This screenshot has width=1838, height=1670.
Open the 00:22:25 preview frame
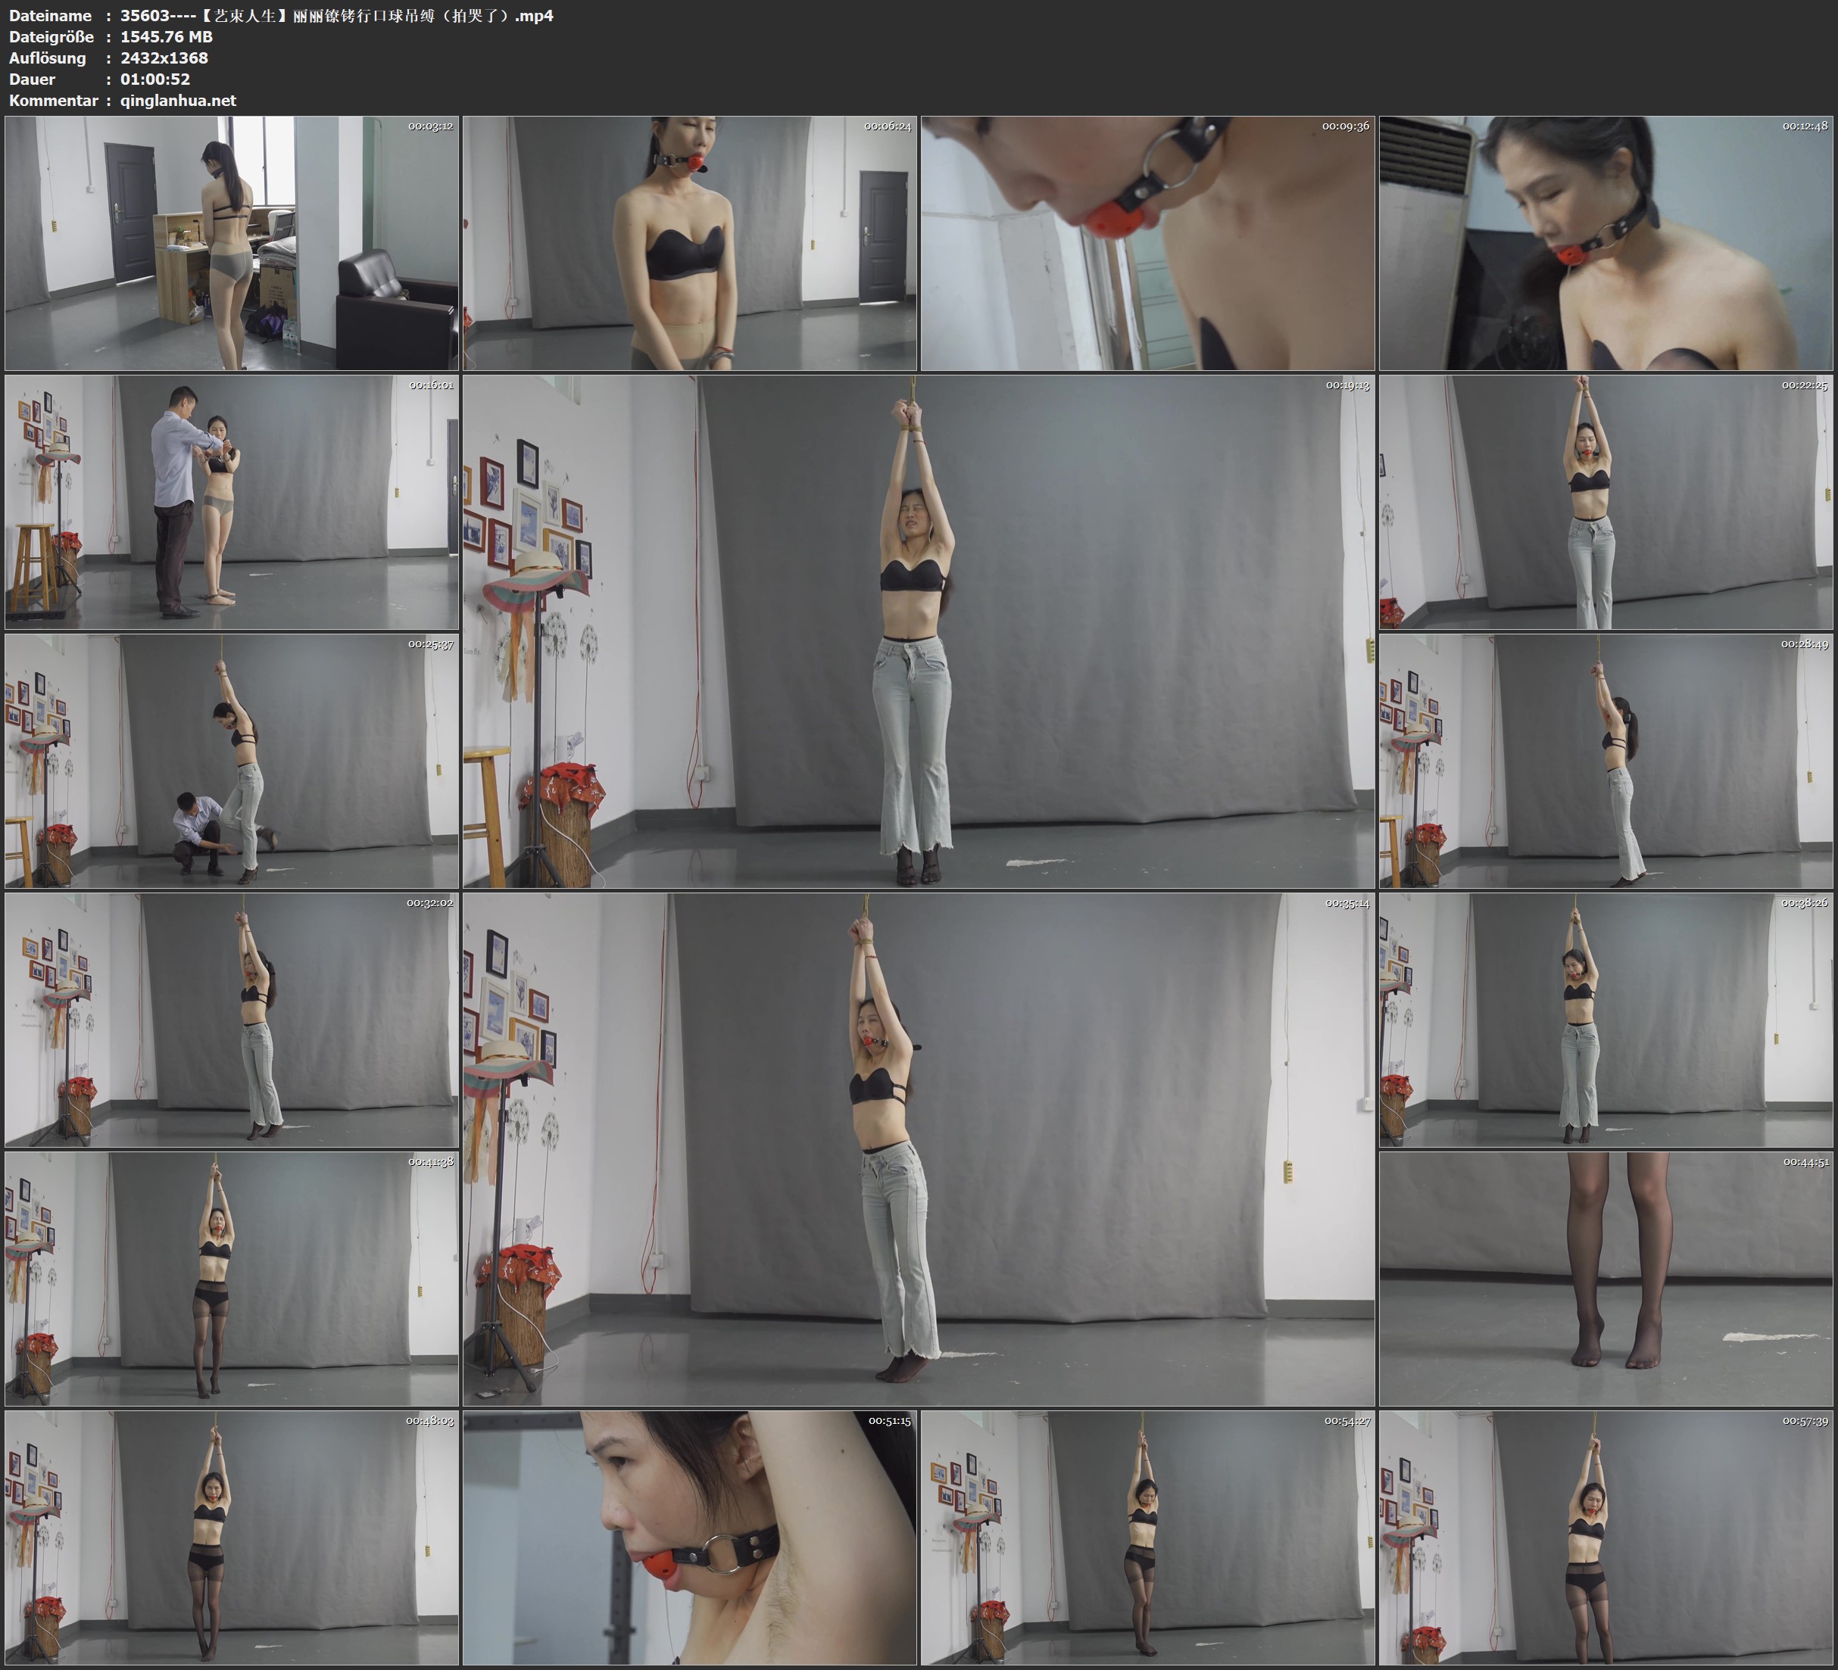click(x=1606, y=501)
